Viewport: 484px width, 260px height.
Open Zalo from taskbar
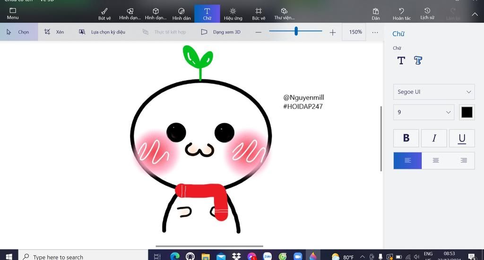coord(268,256)
